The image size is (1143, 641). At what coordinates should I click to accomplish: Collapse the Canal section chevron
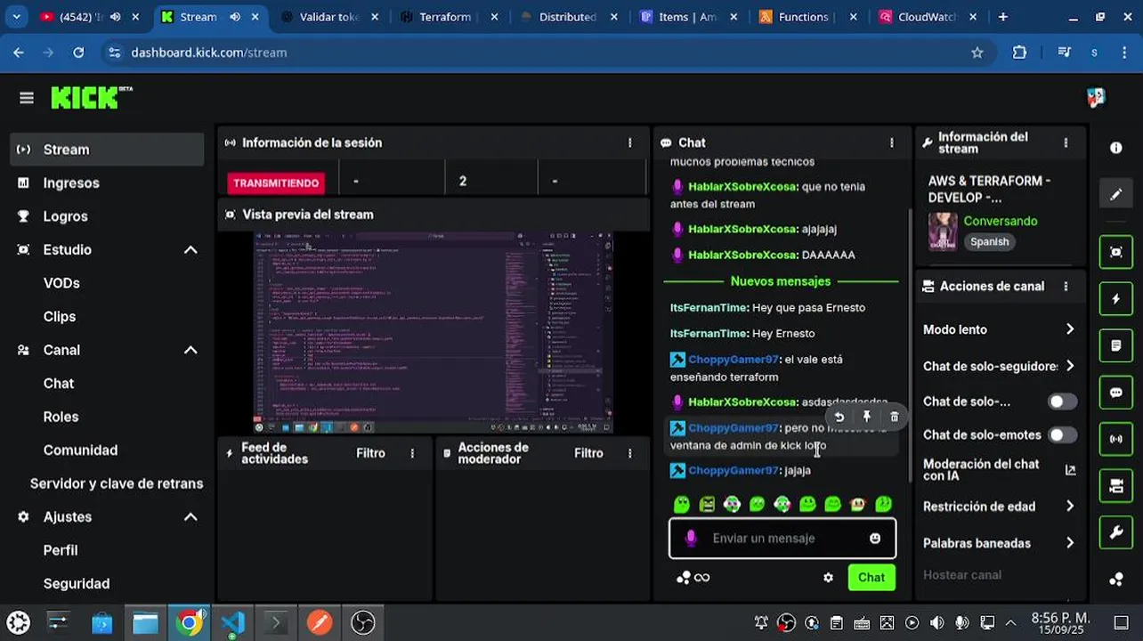point(190,350)
